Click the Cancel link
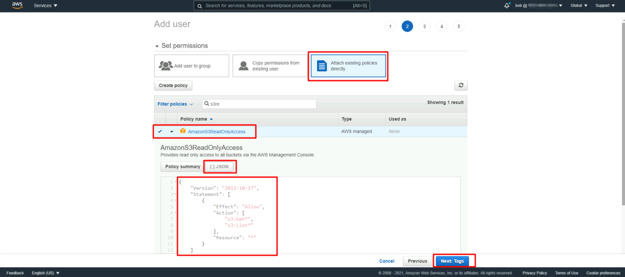The width and height of the screenshot is (625, 277). [x=386, y=261]
